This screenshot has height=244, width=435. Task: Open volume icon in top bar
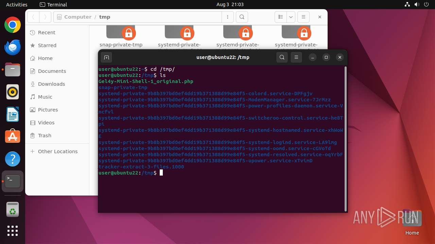tap(417, 4)
